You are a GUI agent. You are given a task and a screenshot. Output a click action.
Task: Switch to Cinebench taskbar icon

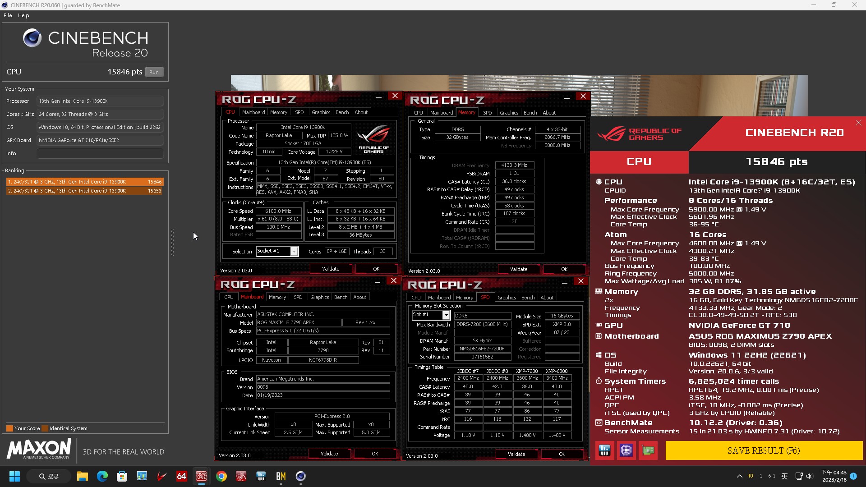[x=300, y=476]
